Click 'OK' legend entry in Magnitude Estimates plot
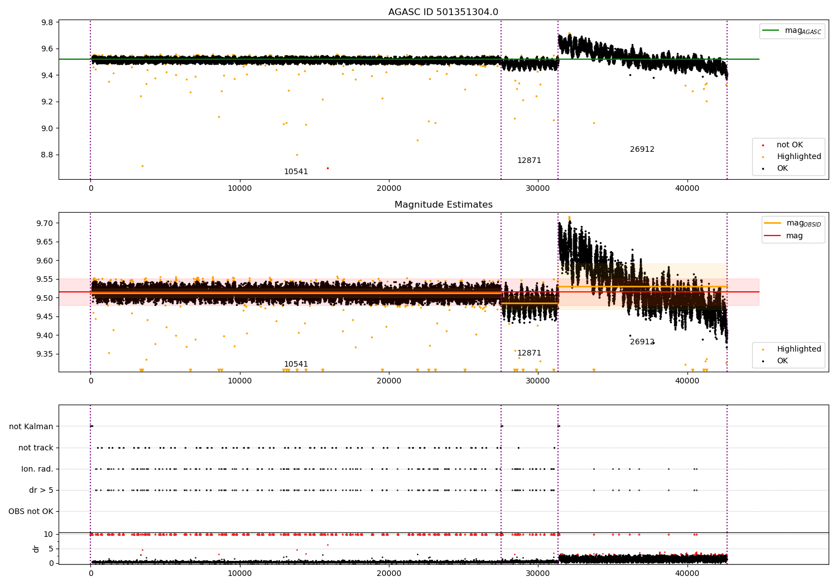The image size is (837, 586). tap(782, 361)
